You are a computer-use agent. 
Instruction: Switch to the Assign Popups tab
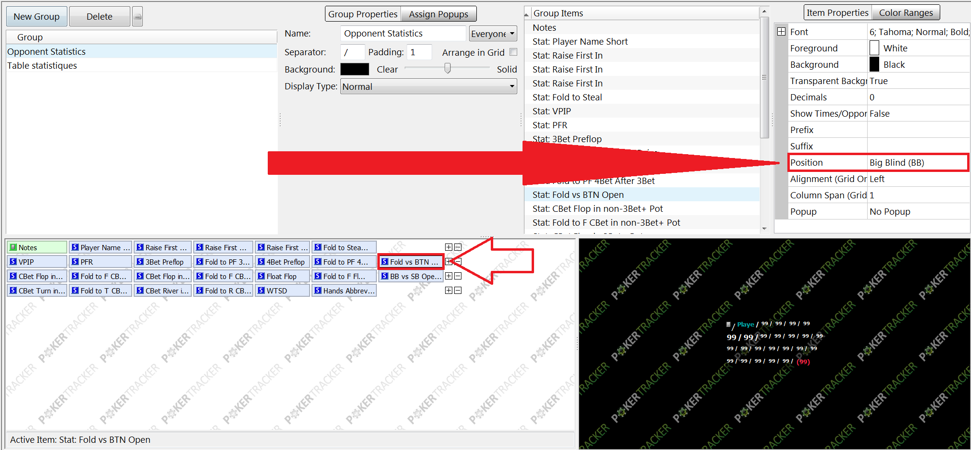point(438,14)
